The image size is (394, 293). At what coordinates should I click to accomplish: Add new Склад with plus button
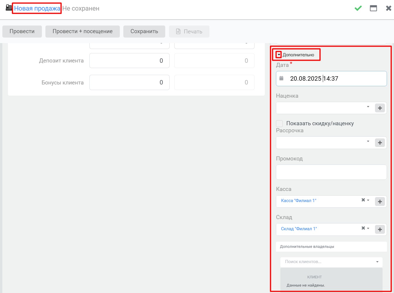pyautogui.click(x=380, y=229)
